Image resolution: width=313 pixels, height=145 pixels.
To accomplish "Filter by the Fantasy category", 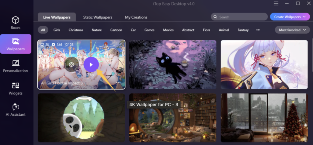I will point(243,30).
